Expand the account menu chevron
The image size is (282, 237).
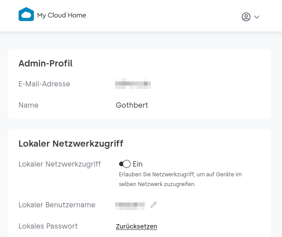pos(257,17)
